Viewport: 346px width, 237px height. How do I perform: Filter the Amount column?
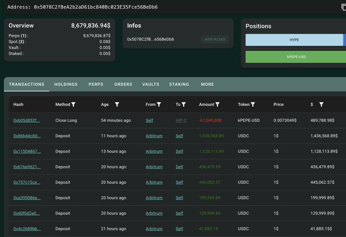coord(217,105)
